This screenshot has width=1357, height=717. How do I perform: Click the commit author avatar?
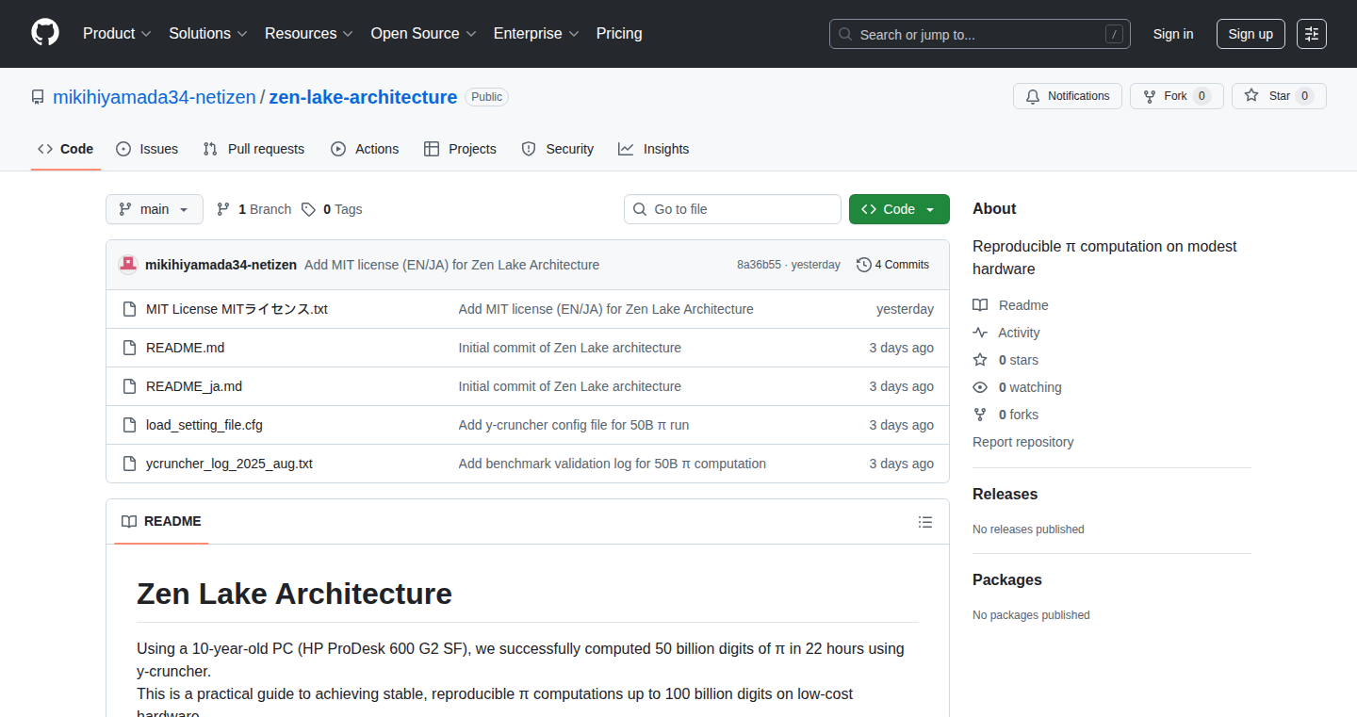point(128,265)
